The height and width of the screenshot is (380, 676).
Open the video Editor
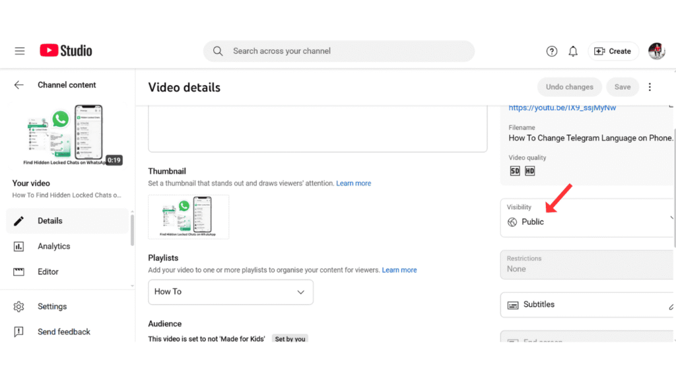tap(50, 271)
